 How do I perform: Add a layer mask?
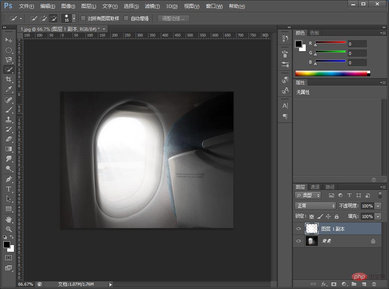[x=334, y=284]
